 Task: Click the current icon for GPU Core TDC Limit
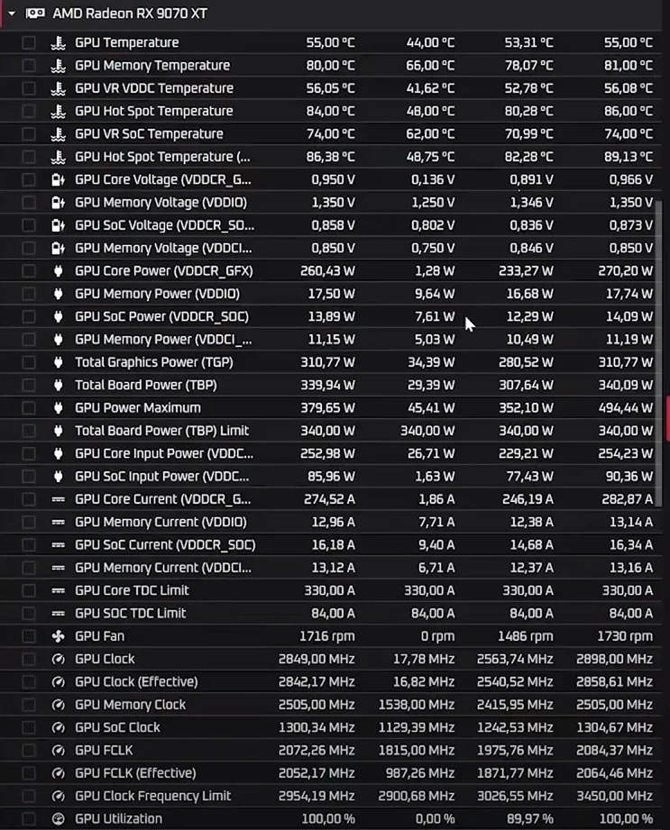click(59, 590)
